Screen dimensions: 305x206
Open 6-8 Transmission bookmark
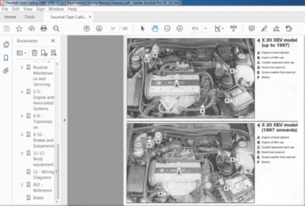pyautogui.click(x=43, y=122)
